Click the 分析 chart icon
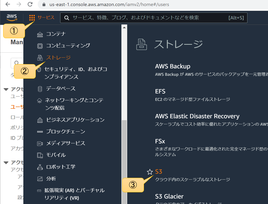Screen dimensions: 268x204 [x=40, y=179]
